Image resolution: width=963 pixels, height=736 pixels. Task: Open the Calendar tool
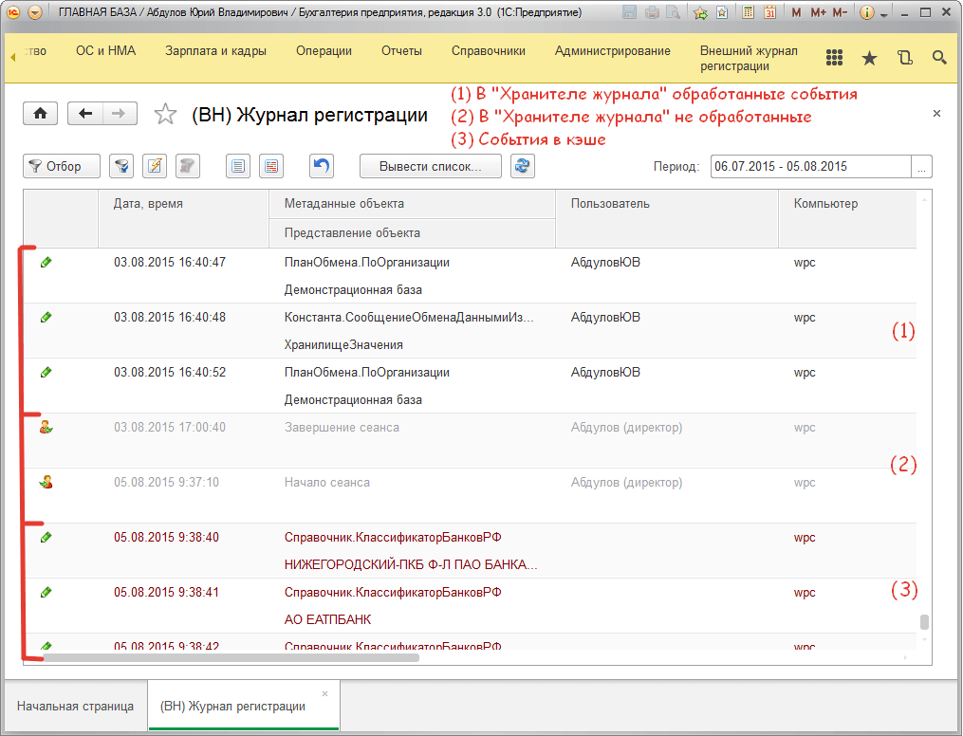click(x=769, y=12)
